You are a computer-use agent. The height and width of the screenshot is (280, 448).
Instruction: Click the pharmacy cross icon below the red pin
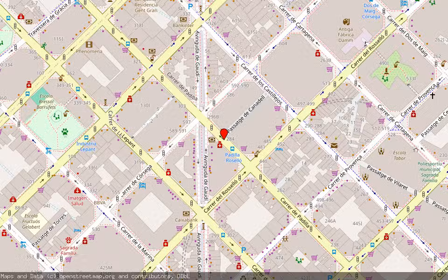pos(219,145)
